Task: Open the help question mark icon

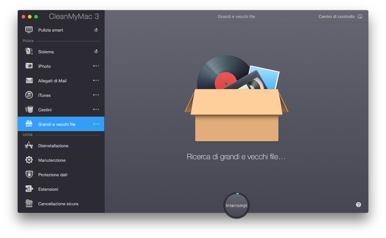Action: [358, 205]
